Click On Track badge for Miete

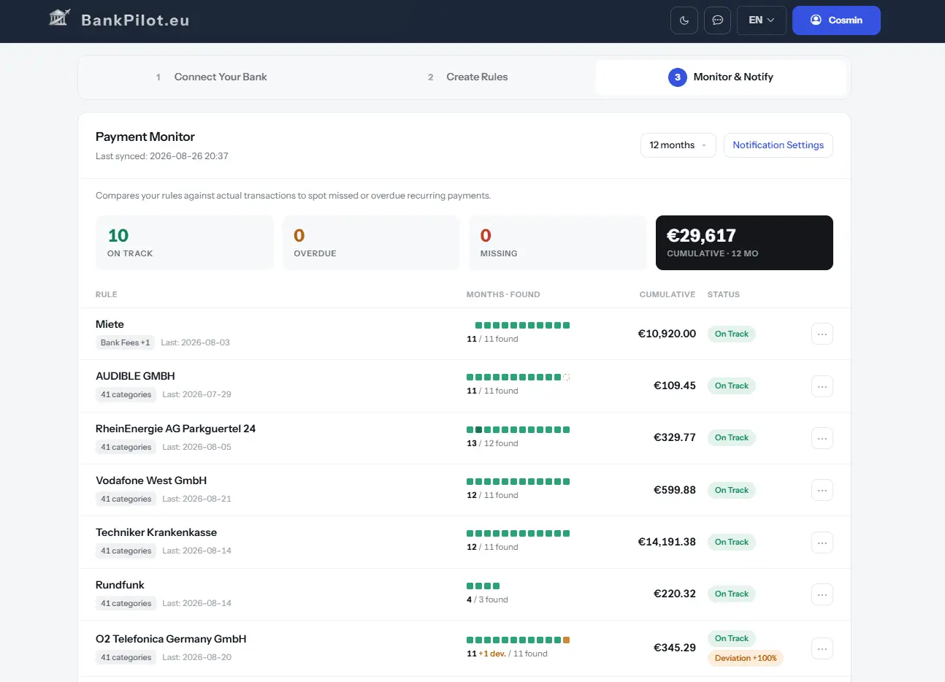tap(732, 334)
